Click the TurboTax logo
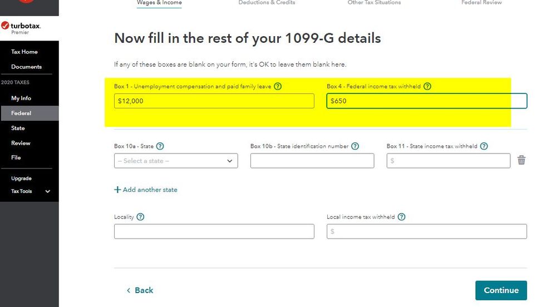 tap(21, 28)
